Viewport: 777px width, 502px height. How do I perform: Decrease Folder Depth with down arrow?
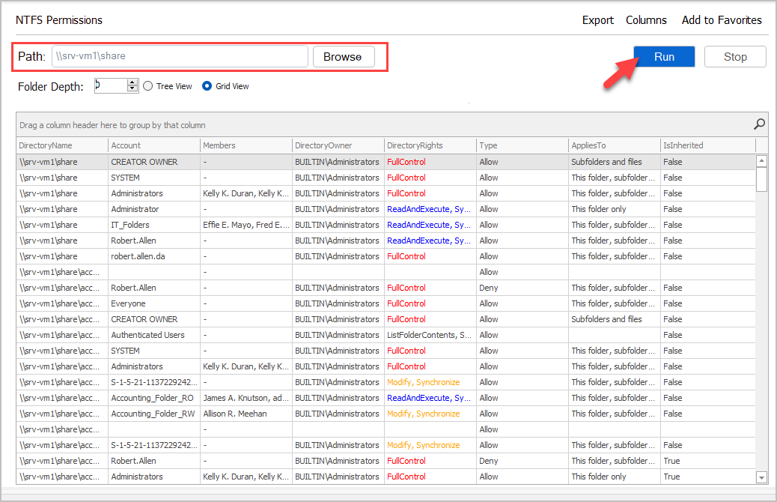133,89
